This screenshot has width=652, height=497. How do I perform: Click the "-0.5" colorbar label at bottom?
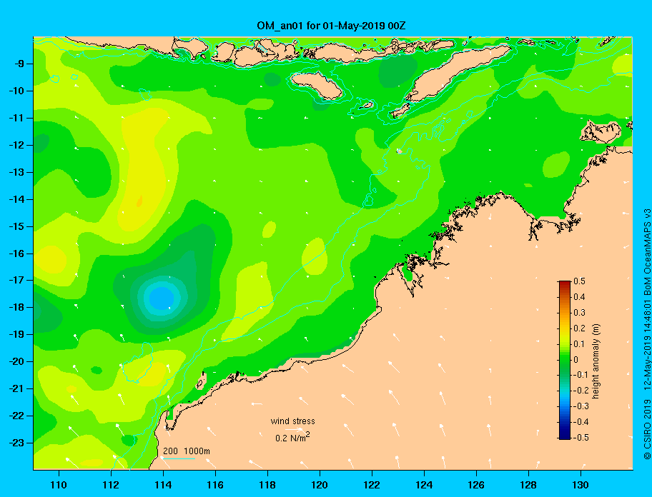(581, 438)
